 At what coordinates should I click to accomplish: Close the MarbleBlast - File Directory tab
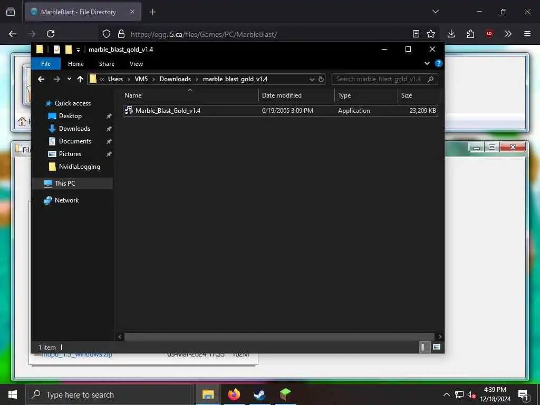132,12
